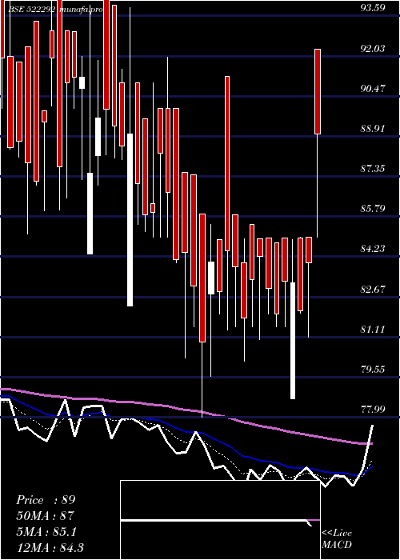This screenshot has height=560, width=400.
Task: Click the long white candle reaching below 79.55
Action: (x=293, y=341)
